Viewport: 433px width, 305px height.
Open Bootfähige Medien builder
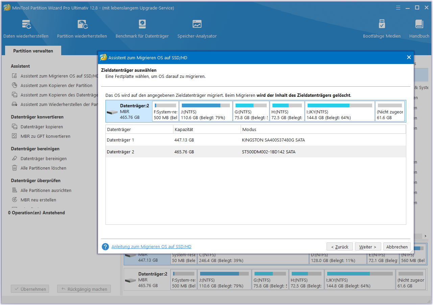click(x=382, y=29)
